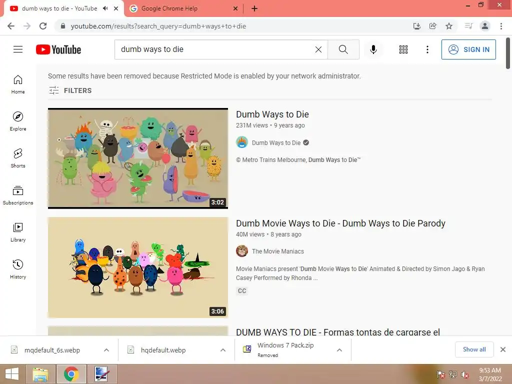Open the hqdefault.webp download
Image resolution: width=512 pixels, height=384 pixels.
[163, 350]
